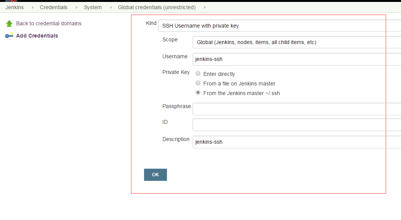Image resolution: width=401 pixels, height=220 pixels.
Task: Click the green up-arrow icon beside Back to credential domains
Action: [x=9, y=23]
